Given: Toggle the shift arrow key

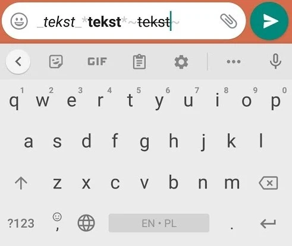Looking at the screenshot, I should (x=21, y=183).
